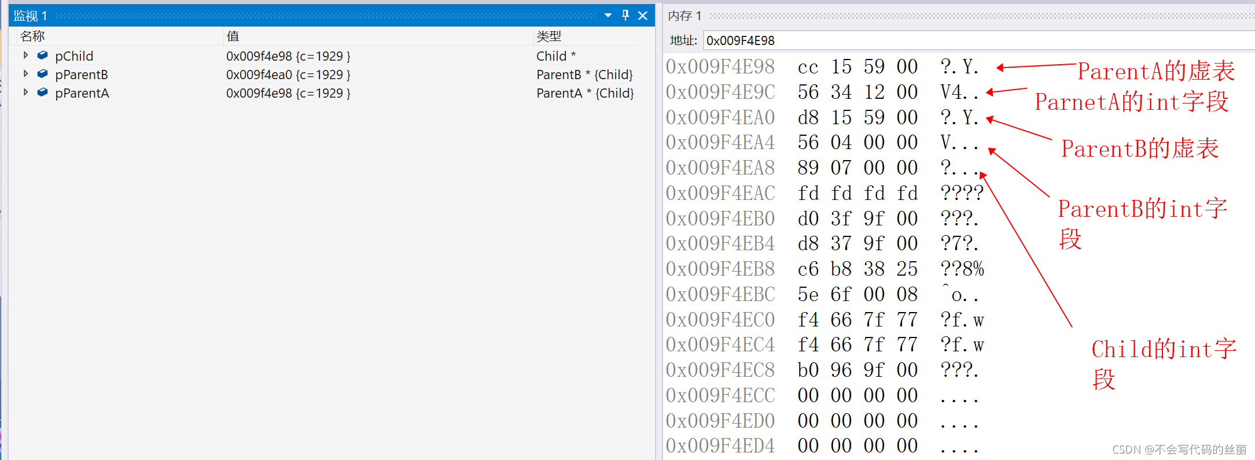Image resolution: width=1255 pixels, height=460 pixels.
Task: Select memory address 0x009F4EB4 row
Action: click(x=825, y=243)
